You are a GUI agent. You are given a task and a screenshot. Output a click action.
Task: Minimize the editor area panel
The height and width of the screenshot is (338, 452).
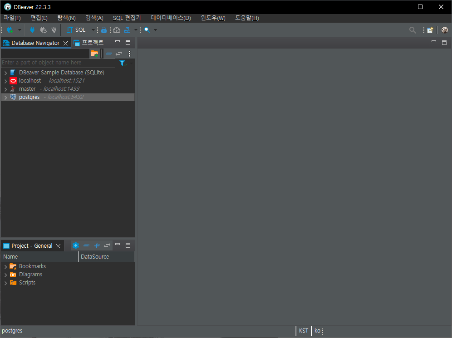tap(433, 41)
